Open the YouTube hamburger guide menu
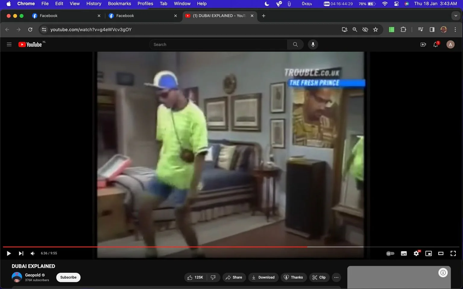Viewport: 463px width, 289px height. pyautogui.click(x=9, y=45)
